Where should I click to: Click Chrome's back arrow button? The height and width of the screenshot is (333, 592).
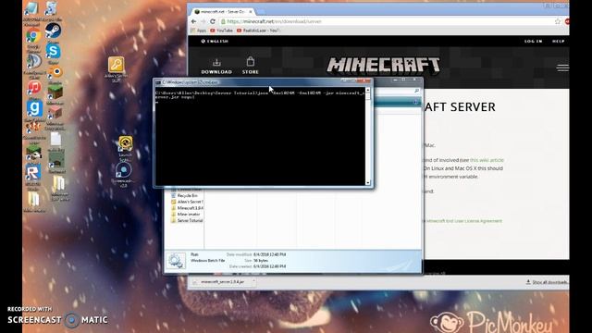[x=194, y=21]
